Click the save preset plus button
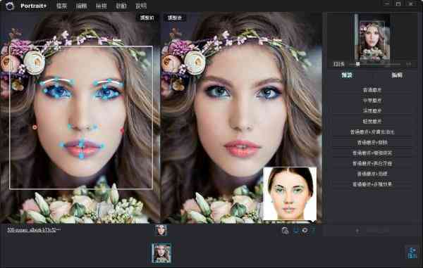Viewport: 423px width, 268px height. coord(357,231)
